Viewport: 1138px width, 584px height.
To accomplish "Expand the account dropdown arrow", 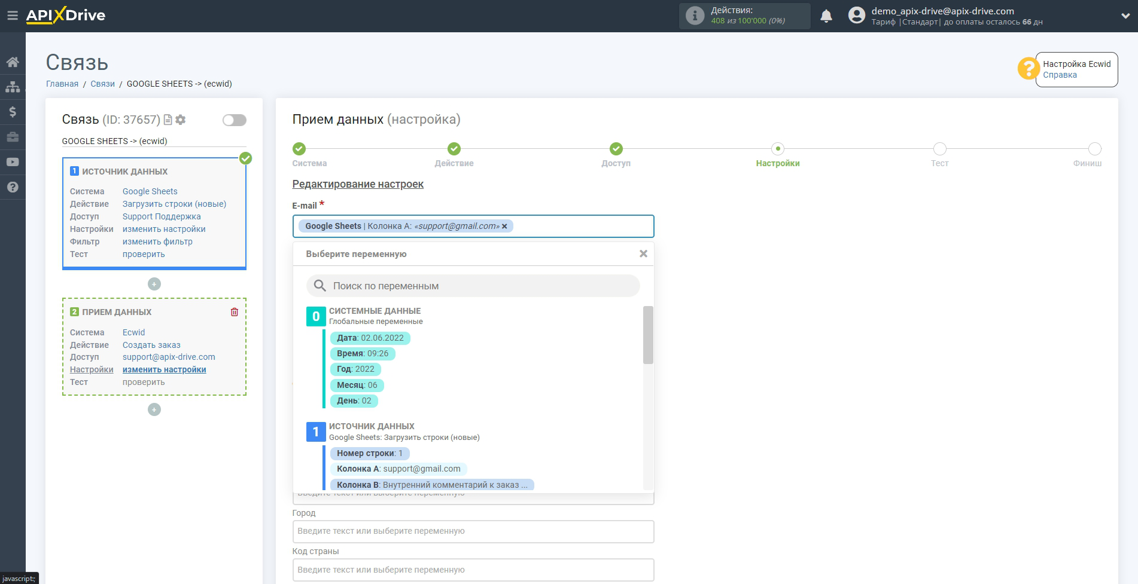I will [1125, 16].
